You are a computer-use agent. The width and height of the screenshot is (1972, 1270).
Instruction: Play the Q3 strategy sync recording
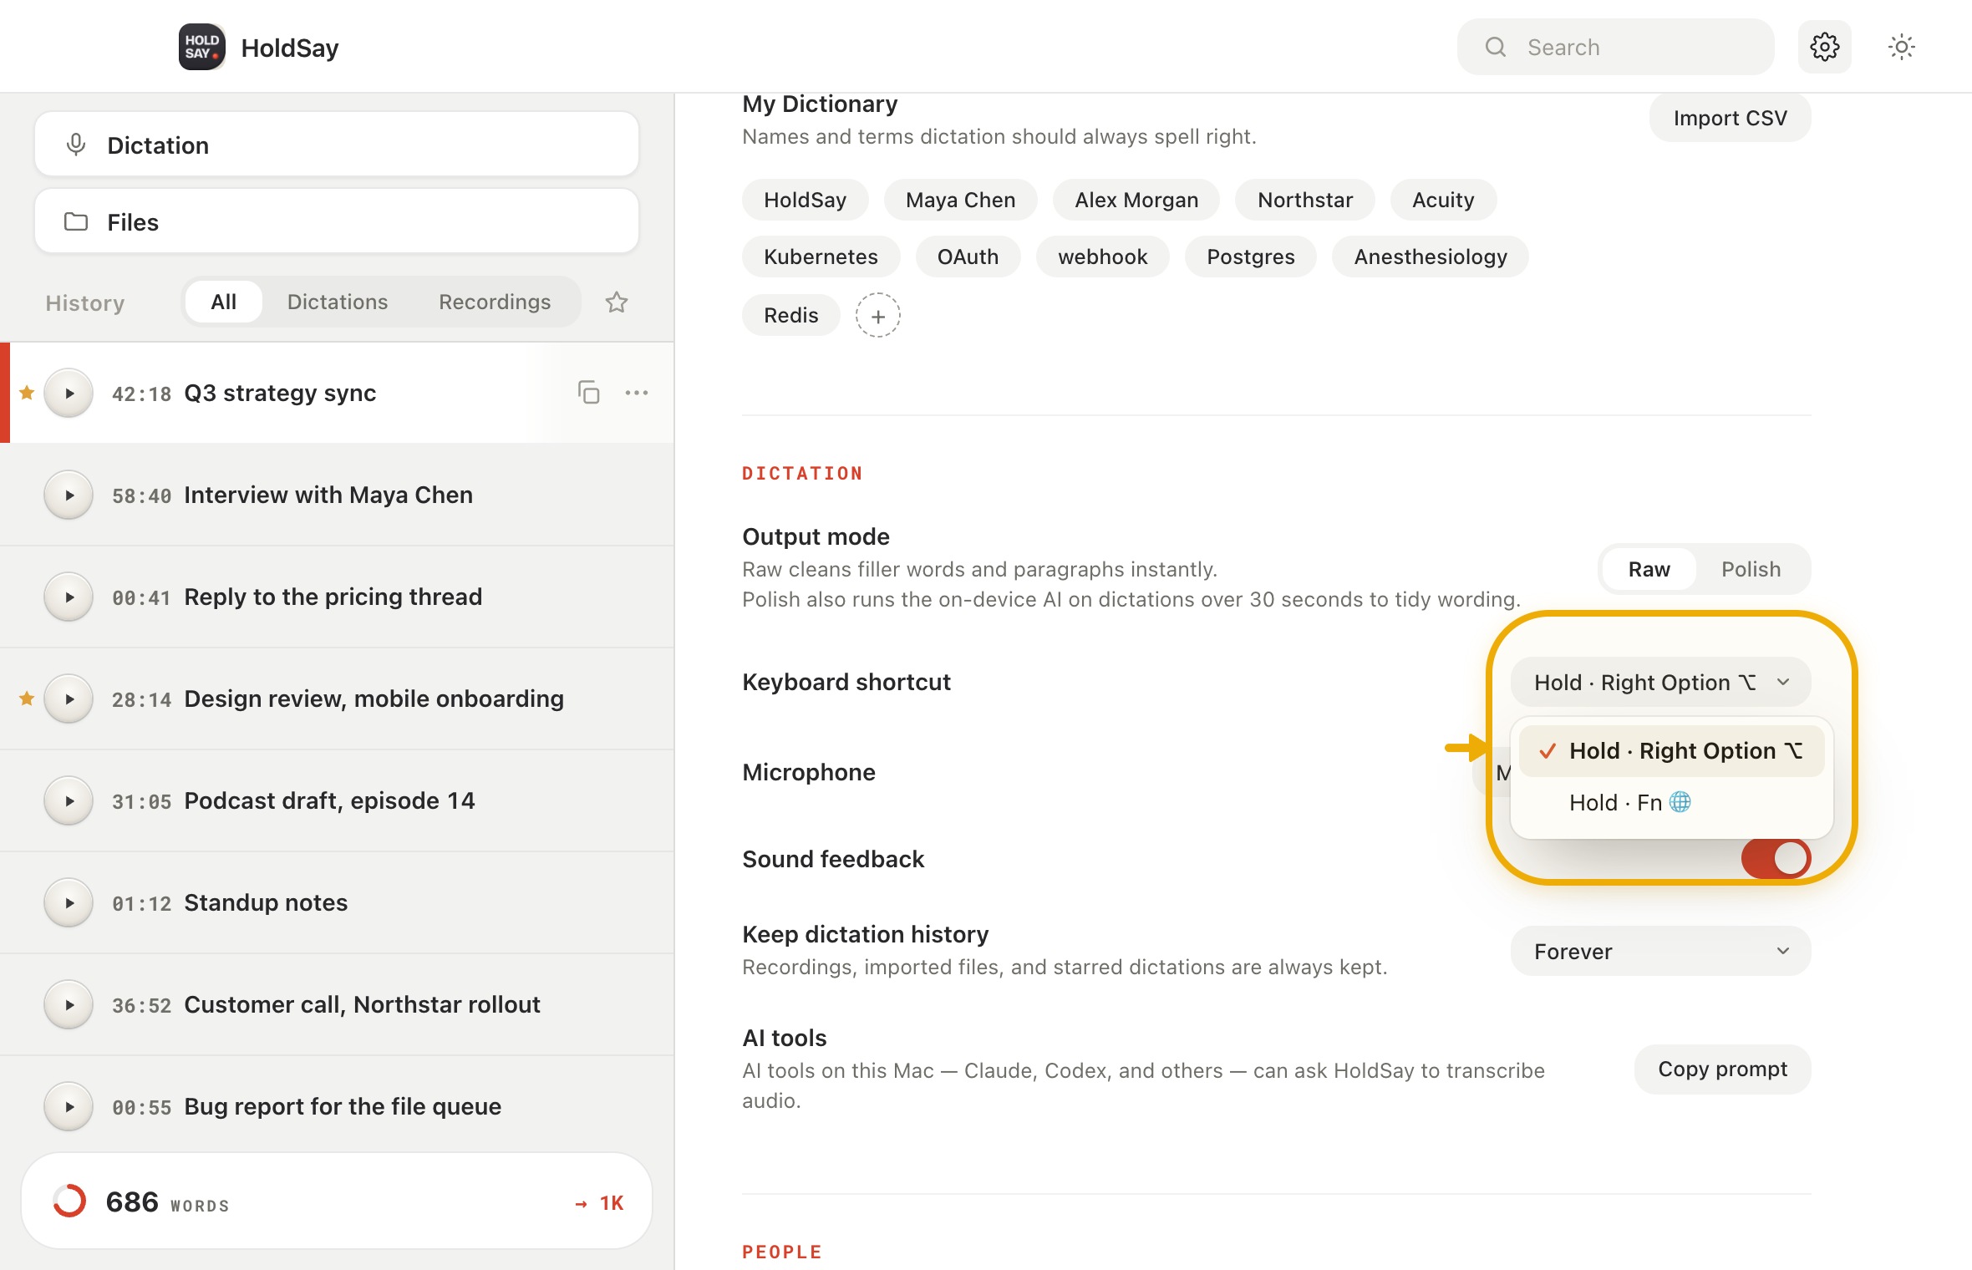pos(69,393)
